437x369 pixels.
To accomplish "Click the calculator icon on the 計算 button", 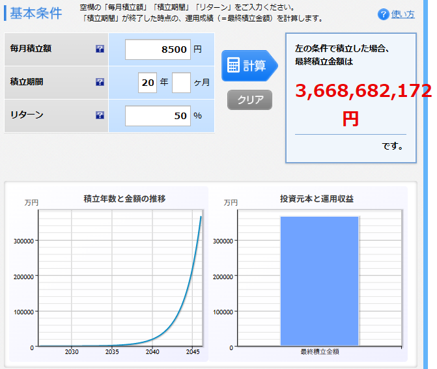I will [233, 65].
